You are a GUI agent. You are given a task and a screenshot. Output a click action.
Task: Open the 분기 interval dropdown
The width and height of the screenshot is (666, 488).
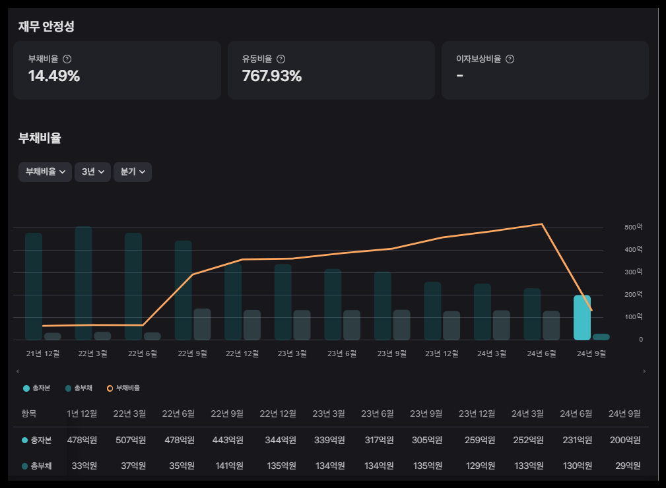[x=133, y=172]
